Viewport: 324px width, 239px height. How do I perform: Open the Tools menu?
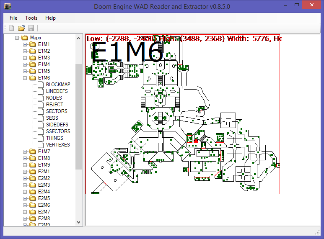(x=31, y=18)
